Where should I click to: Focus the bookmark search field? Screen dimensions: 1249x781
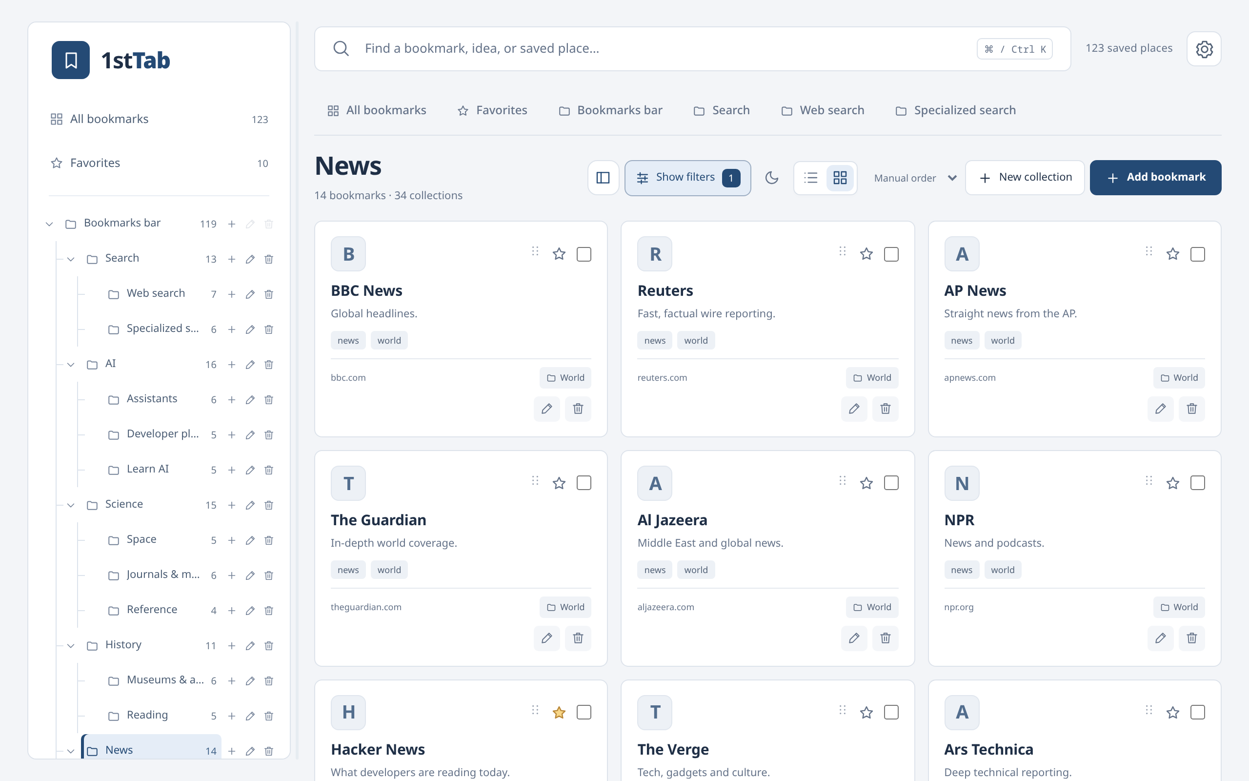pos(693,49)
